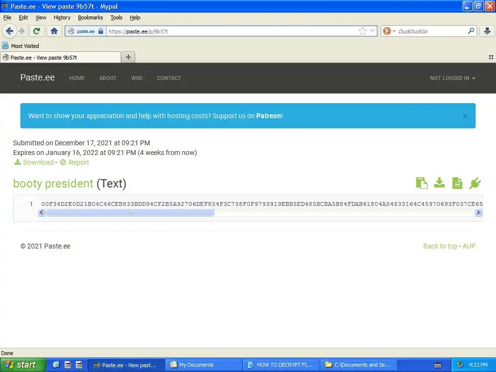Click the browser Forward arrow button
496x372 pixels.
point(21,31)
